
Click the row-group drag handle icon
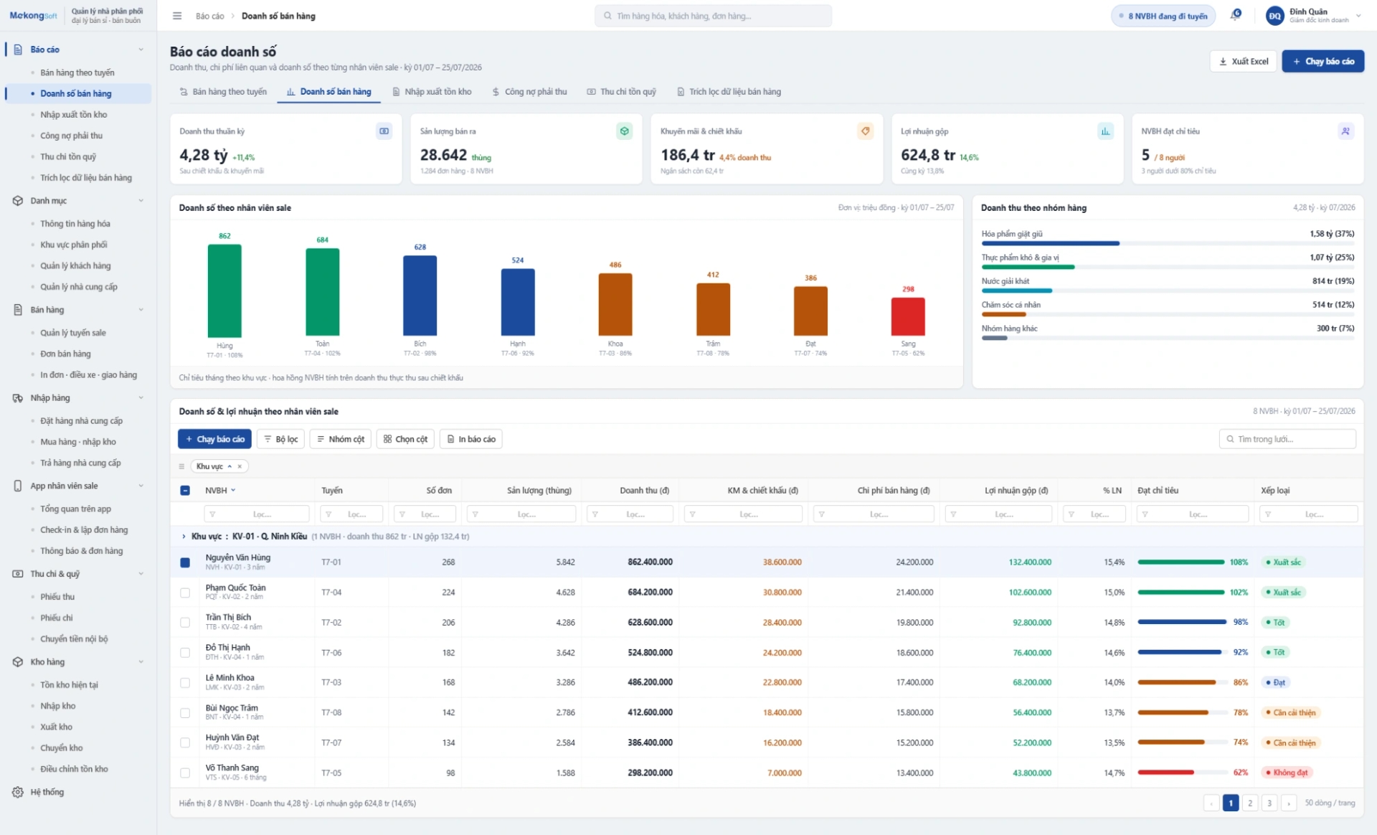click(x=181, y=466)
